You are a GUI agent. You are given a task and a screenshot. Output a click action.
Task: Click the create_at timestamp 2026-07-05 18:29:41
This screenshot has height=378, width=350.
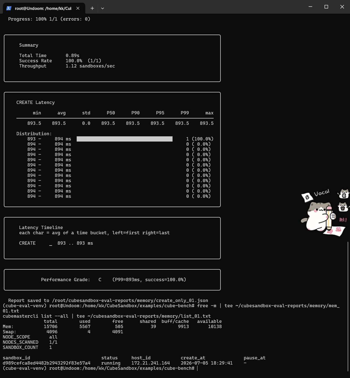click(x=207, y=363)
